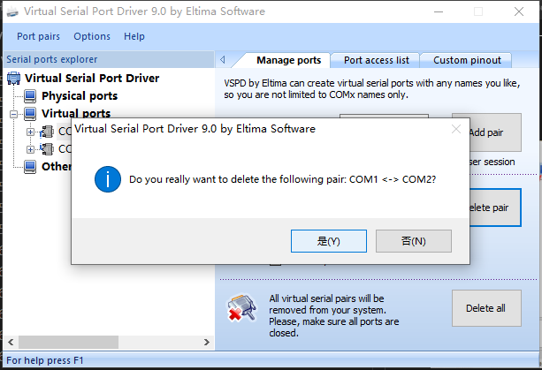Cancel deletion with the 否(N) button
Image resolution: width=542 pixels, height=370 pixels.
(x=414, y=241)
